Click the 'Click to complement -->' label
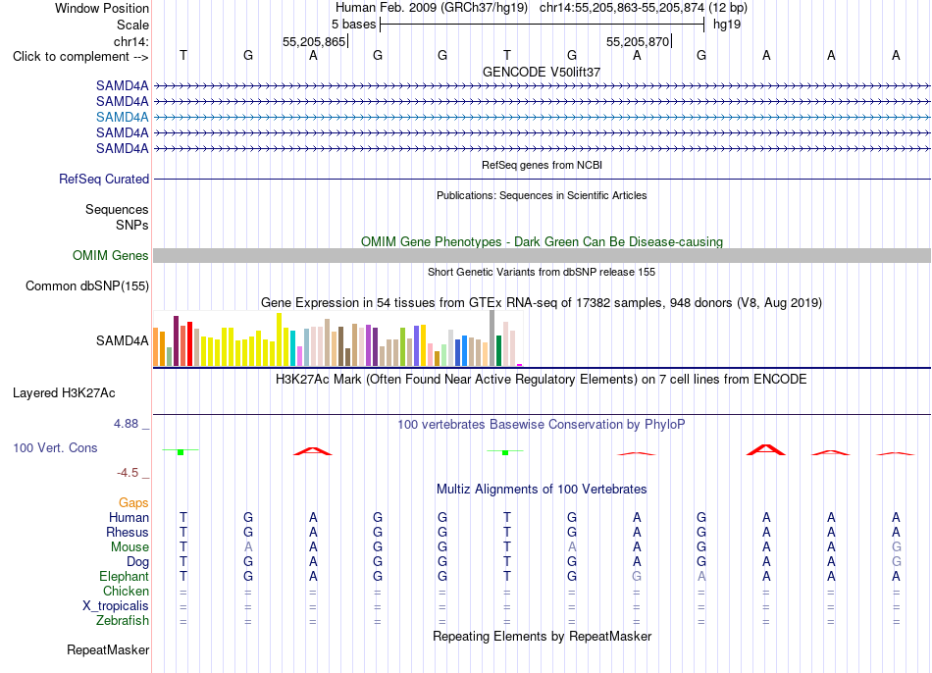Image resolution: width=932 pixels, height=673 pixels. point(80,57)
